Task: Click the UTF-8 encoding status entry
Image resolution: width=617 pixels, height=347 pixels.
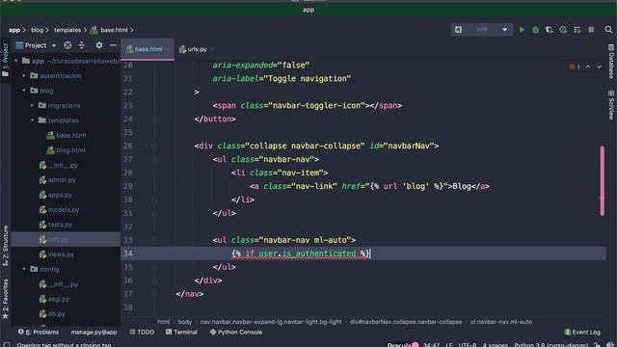Action: point(467,345)
